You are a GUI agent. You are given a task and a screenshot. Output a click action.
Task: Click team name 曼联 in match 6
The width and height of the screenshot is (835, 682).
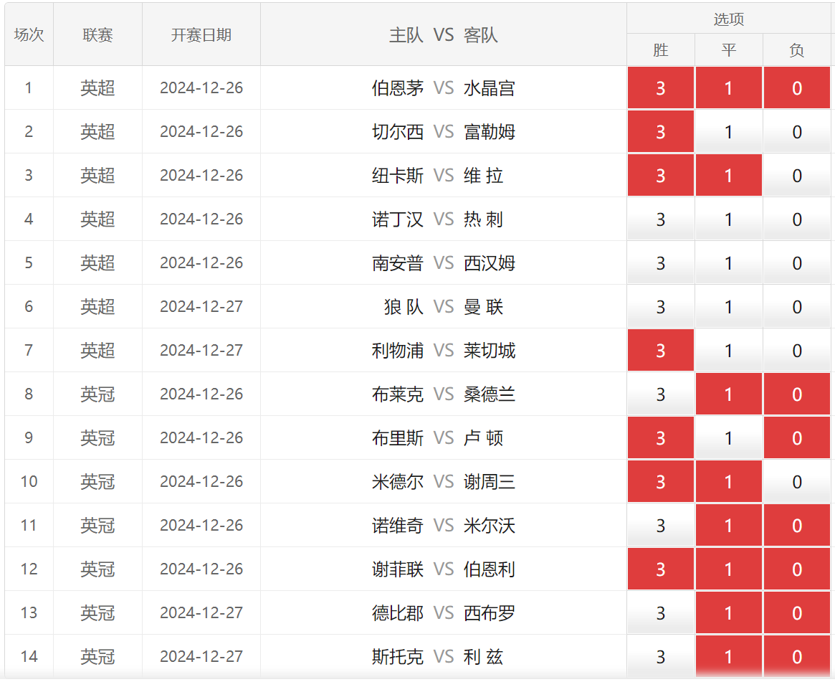tap(483, 306)
